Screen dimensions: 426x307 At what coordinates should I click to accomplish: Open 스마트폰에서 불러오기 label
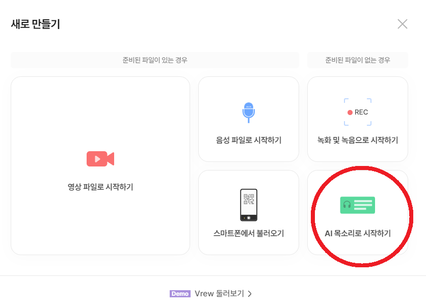(x=249, y=233)
